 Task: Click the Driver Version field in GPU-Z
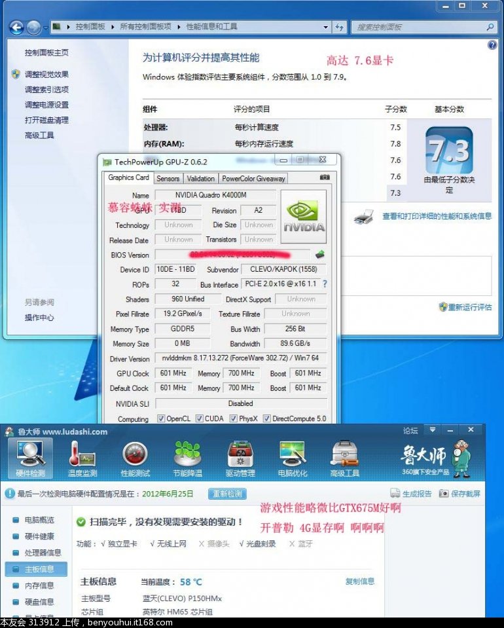point(241,358)
